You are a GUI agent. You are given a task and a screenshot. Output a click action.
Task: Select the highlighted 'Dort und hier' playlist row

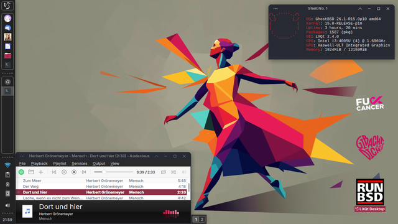[x=102, y=192]
